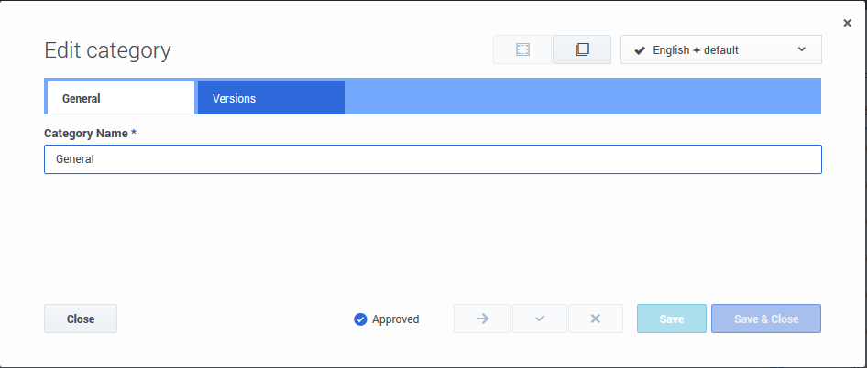Click the checkmark icon beside English
This screenshot has height=368, width=867.
(x=640, y=50)
